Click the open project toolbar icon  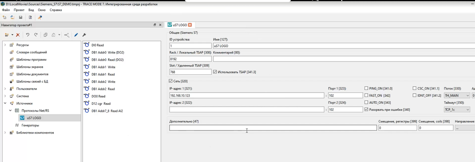pyautogui.click(x=12, y=17)
